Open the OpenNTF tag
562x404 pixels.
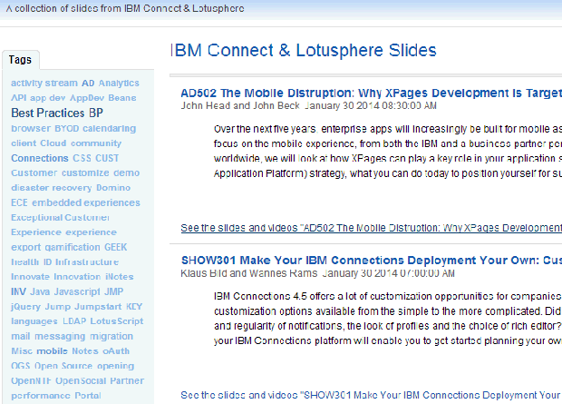31,380
